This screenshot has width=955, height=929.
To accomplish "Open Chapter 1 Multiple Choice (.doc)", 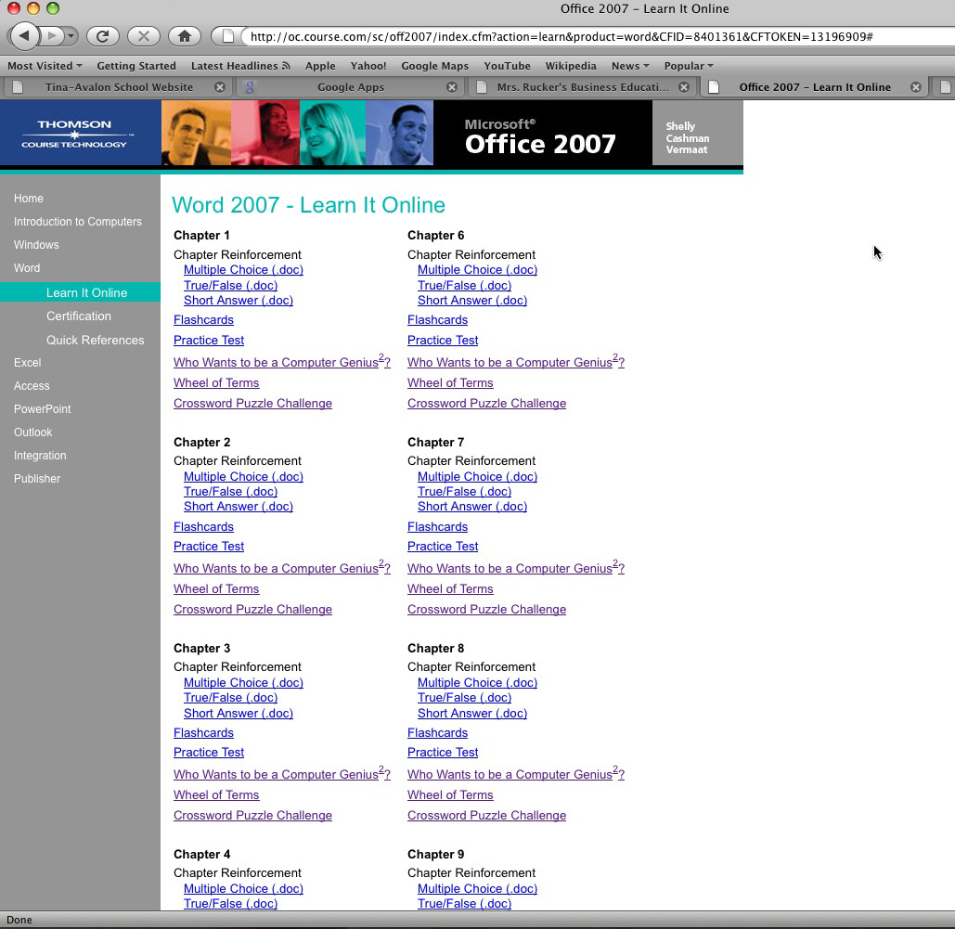I will click(x=243, y=270).
